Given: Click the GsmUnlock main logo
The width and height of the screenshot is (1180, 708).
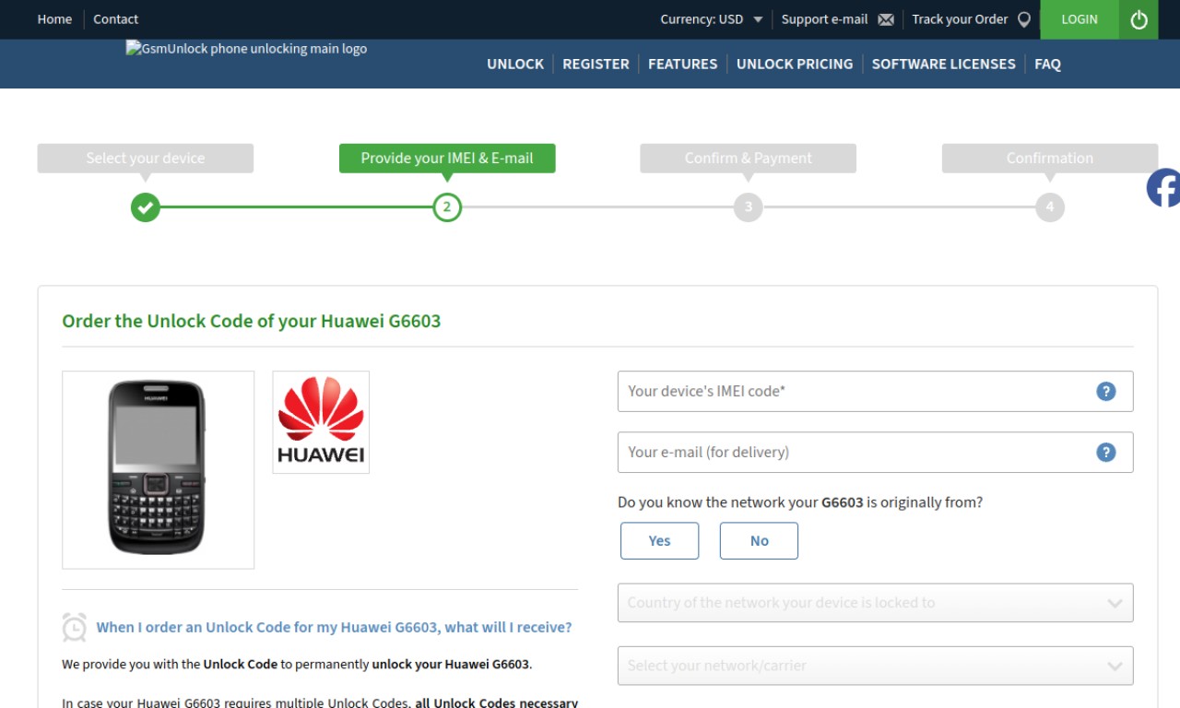Looking at the screenshot, I should tap(246, 49).
